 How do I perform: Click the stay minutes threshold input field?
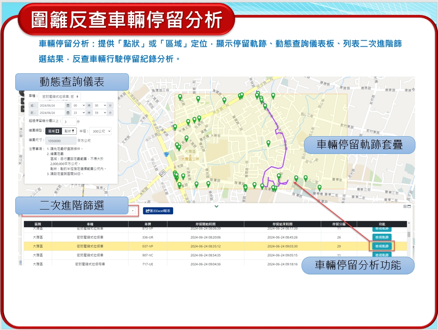pyautogui.click(x=69, y=121)
